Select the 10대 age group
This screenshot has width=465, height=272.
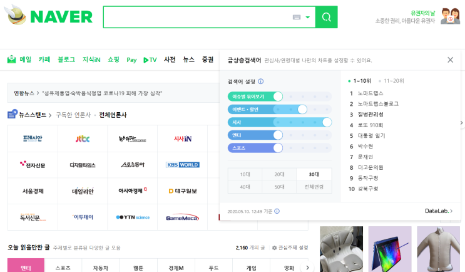coord(245,174)
